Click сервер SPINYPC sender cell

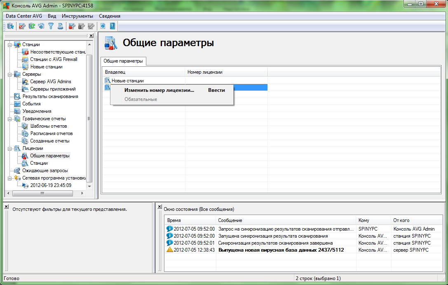[x=411, y=250]
